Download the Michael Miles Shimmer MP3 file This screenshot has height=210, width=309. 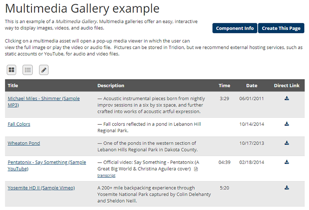coord(287,98)
